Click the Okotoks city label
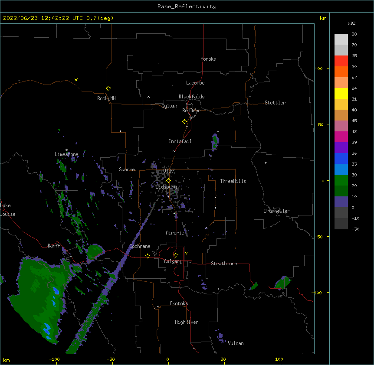Image resolution: width=374 pixels, height=365 pixels. point(179,303)
